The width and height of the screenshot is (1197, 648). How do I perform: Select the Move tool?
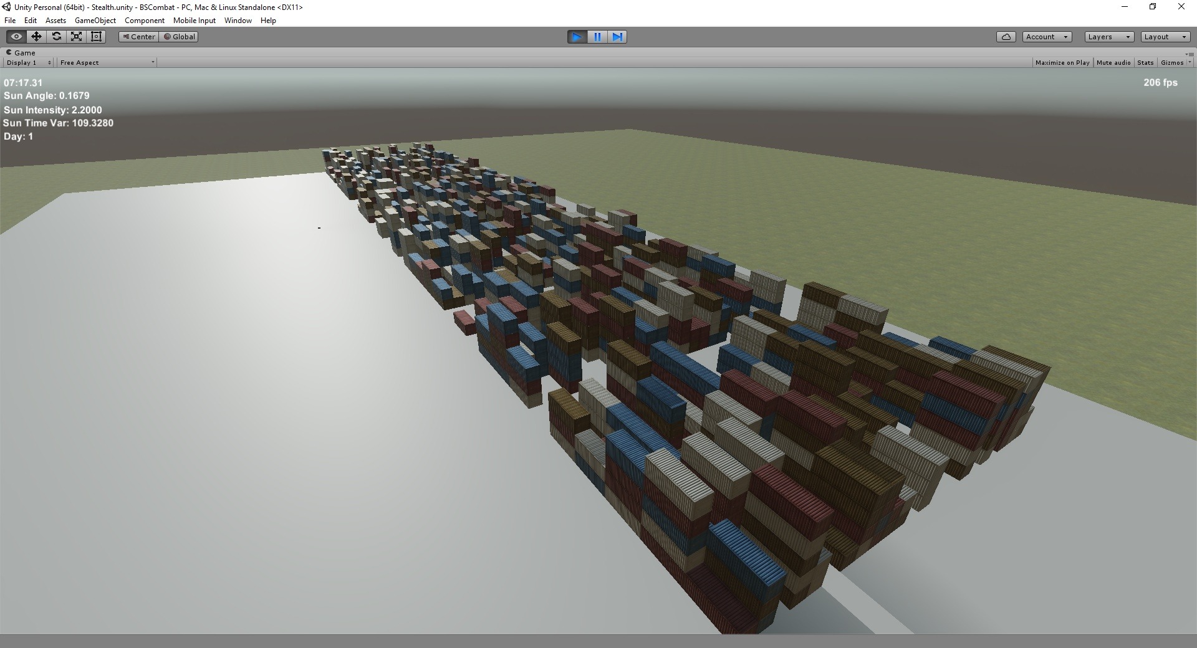36,37
